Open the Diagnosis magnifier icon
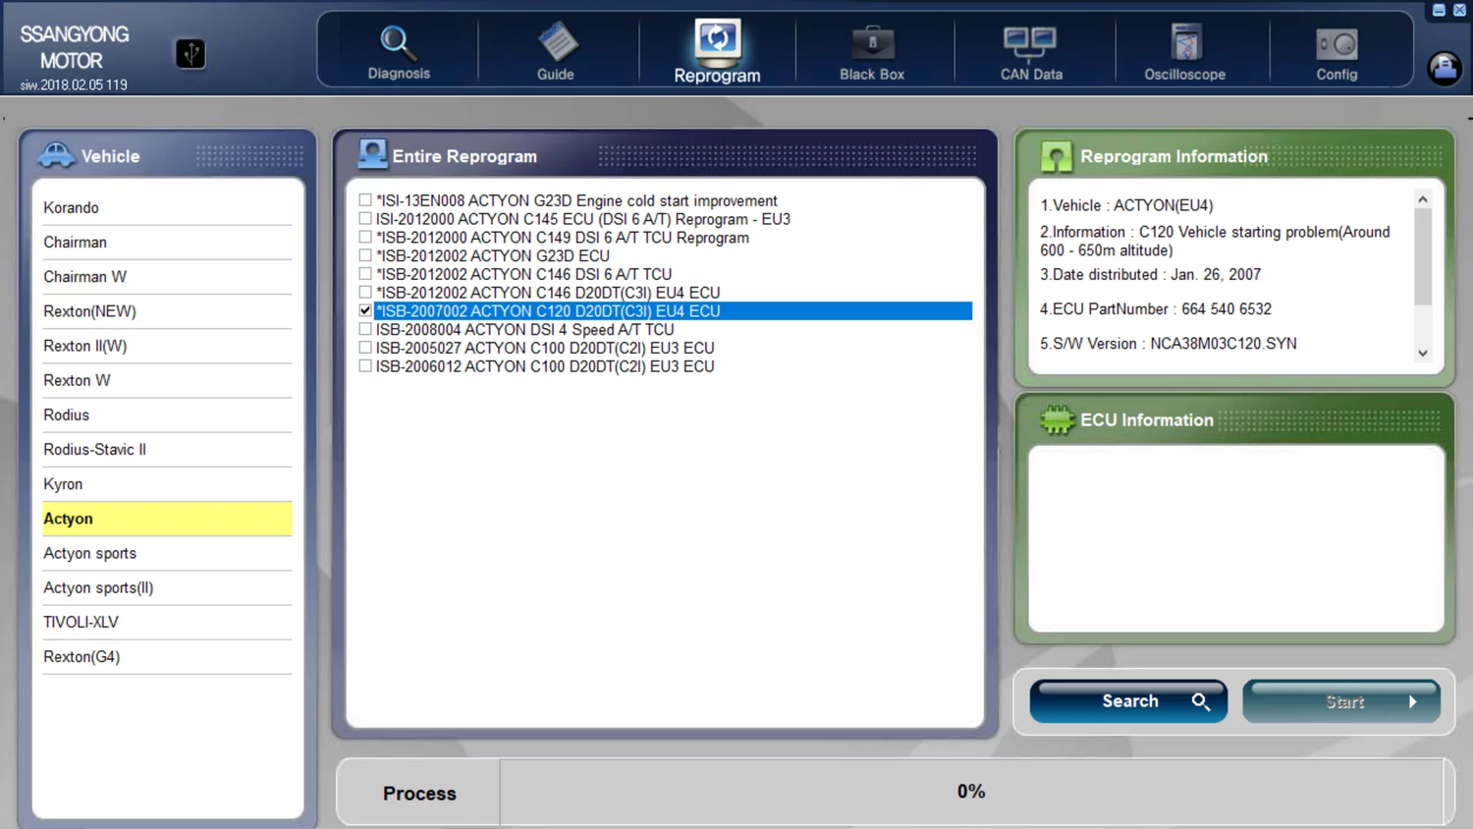1473x829 pixels. coord(398,44)
